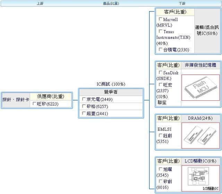Tick the Texas Instruments (TXN) checkbox
Screen dimensions: 222x194
coord(161,31)
